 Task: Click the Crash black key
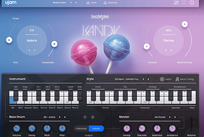click(71, 96)
